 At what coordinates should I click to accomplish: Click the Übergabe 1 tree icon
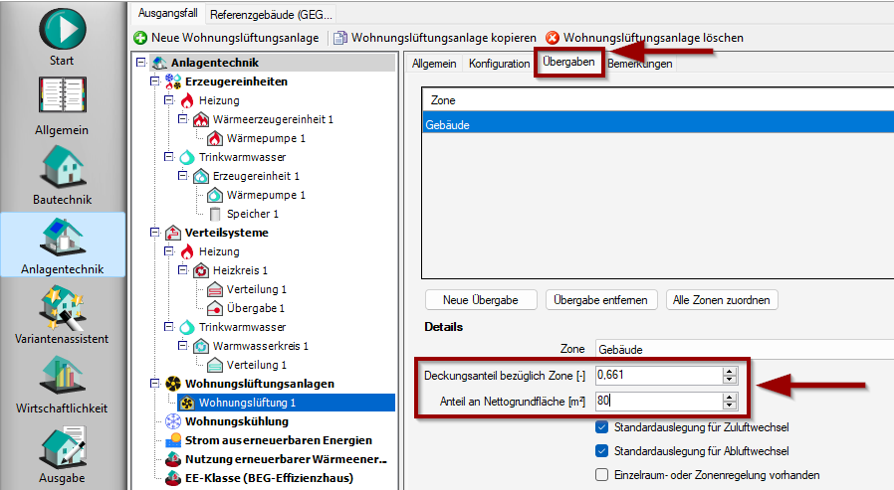tap(215, 308)
